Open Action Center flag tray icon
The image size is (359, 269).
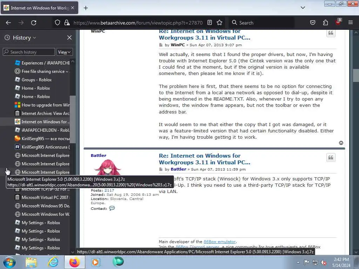point(306,262)
